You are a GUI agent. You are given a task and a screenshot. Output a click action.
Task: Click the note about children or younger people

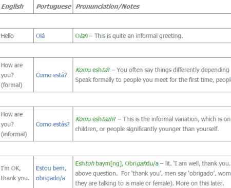[147, 129]
